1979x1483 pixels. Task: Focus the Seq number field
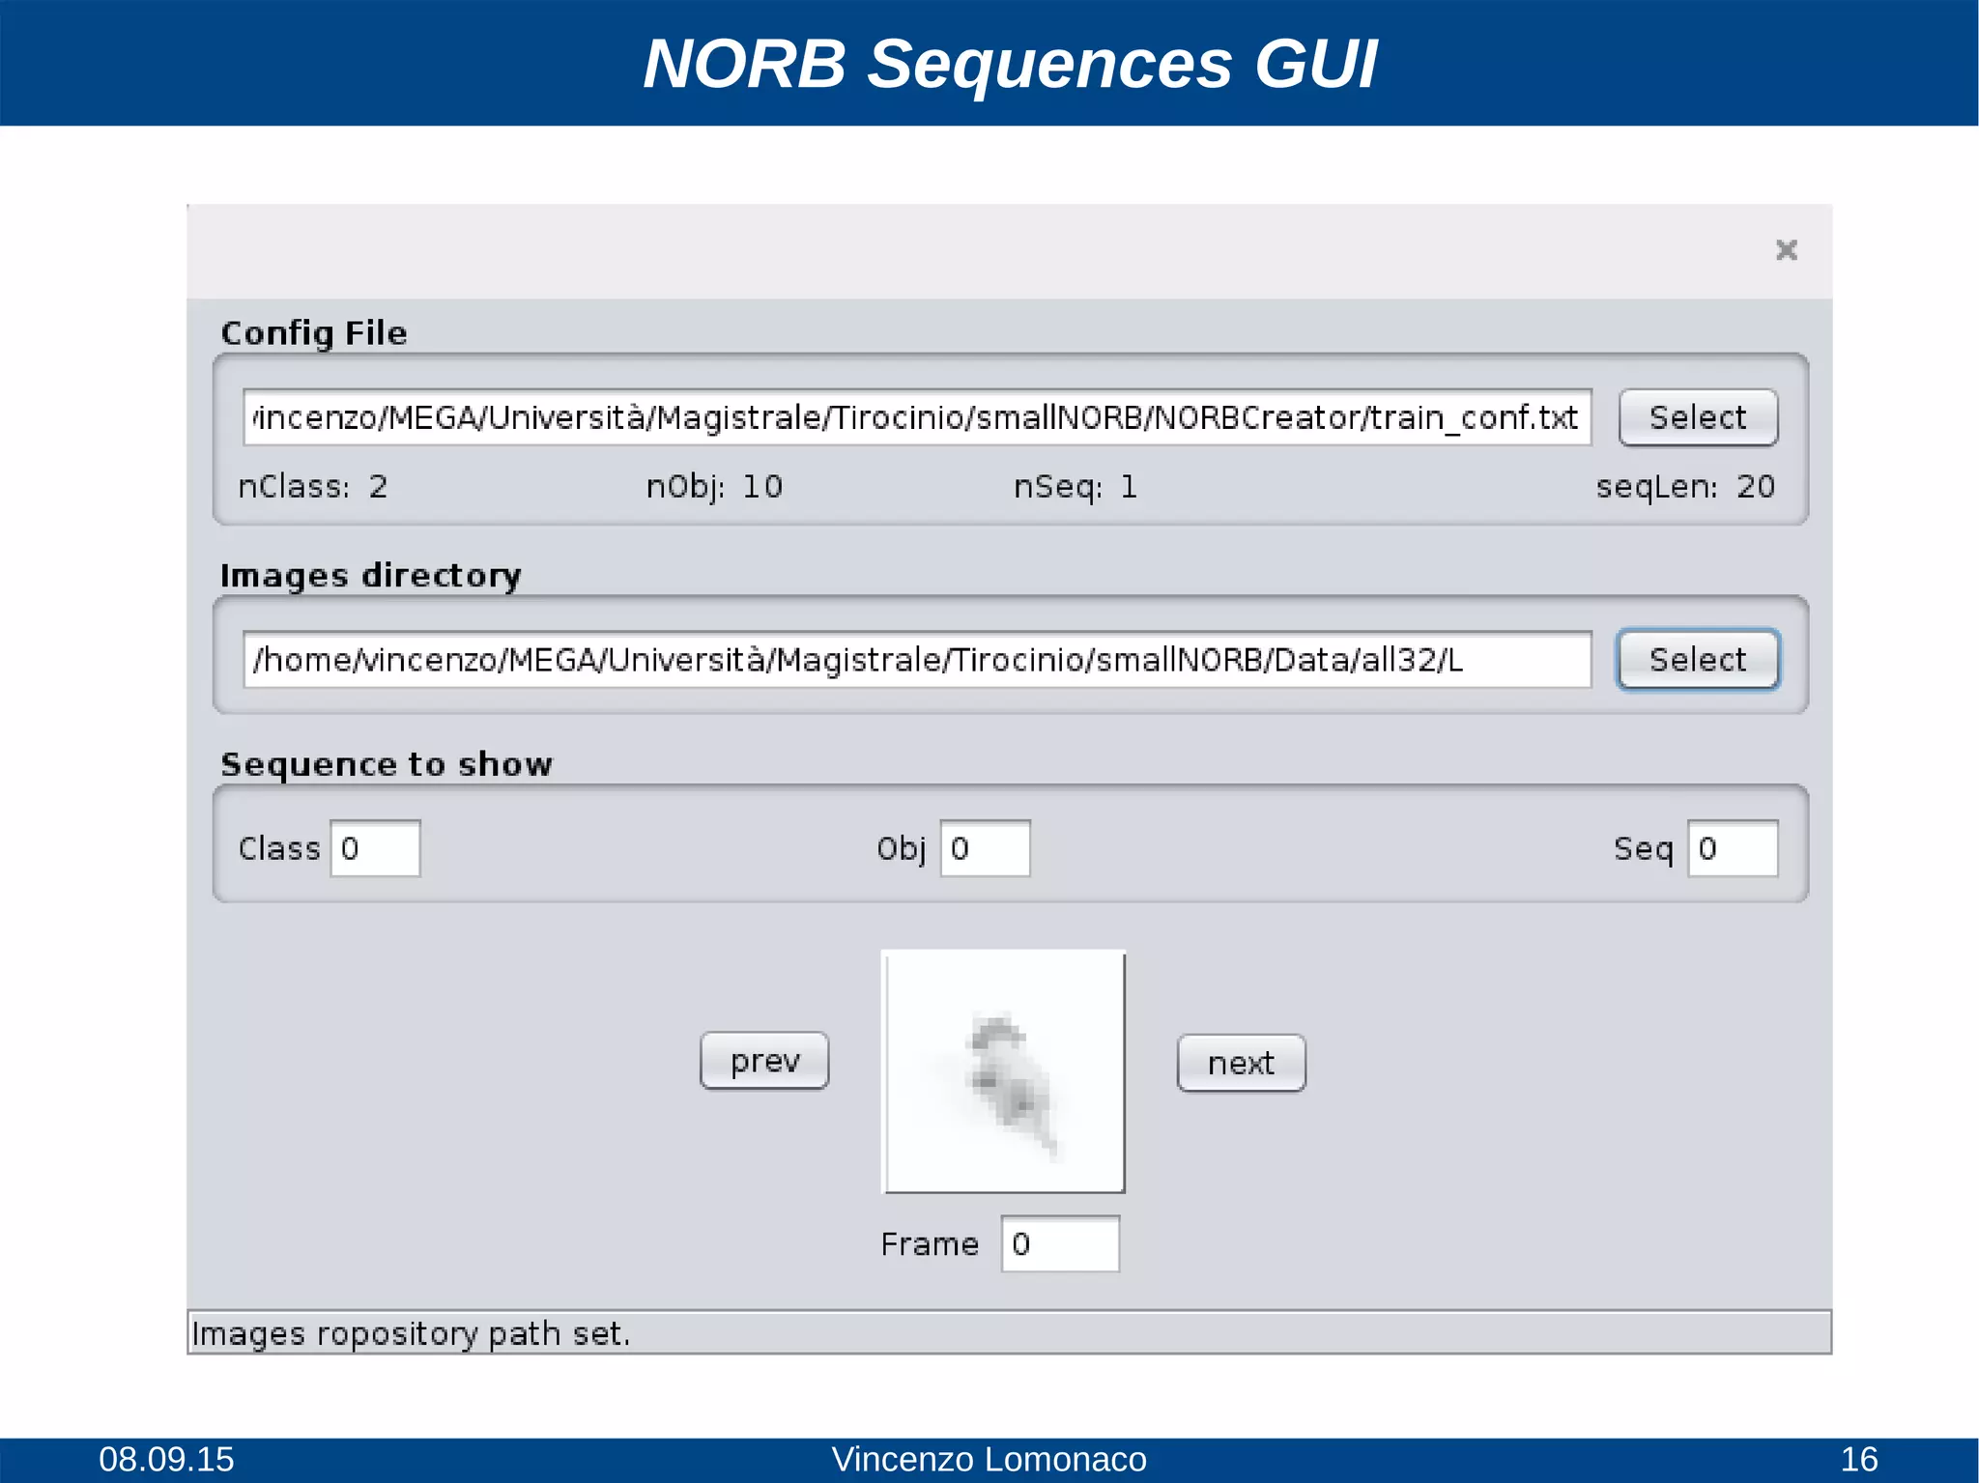pos(1733,848)
